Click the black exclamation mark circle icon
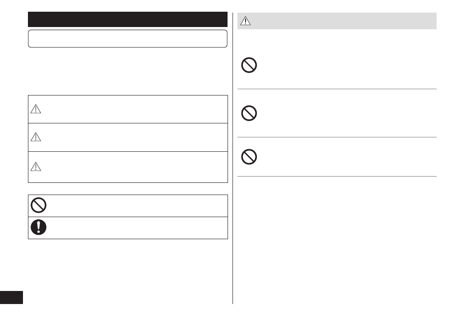 [x=38, y=227]
